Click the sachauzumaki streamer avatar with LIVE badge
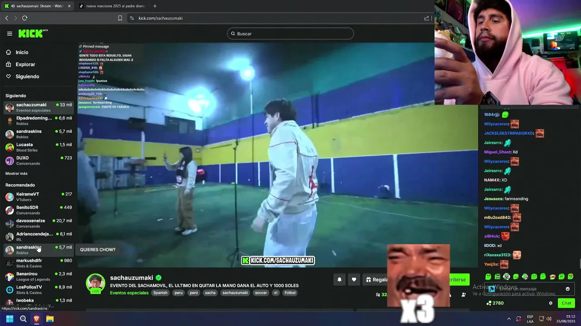Screen dimensions: 581x326 click(x=95, y=284)
